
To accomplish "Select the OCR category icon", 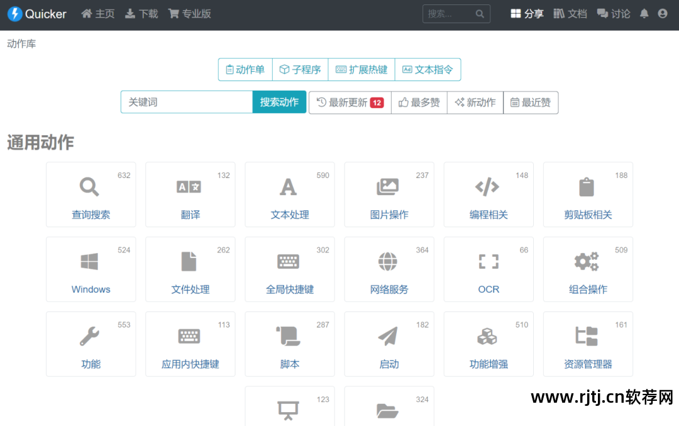I will click(x=489, y=261).
